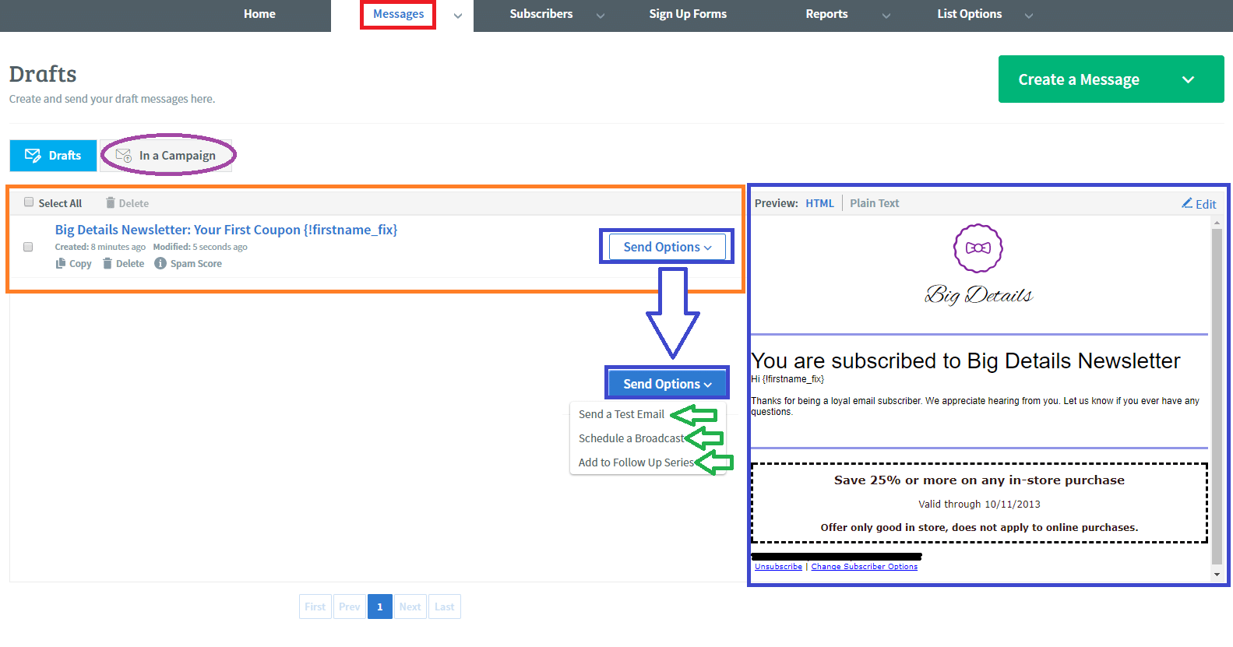
Task: Click the Spam Score info icon
Action: (x=160, y=263)
